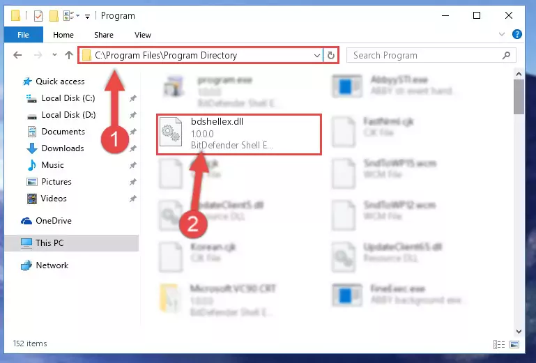
Task: Switch to the Home ribbon tab
Action: point(63,35)
